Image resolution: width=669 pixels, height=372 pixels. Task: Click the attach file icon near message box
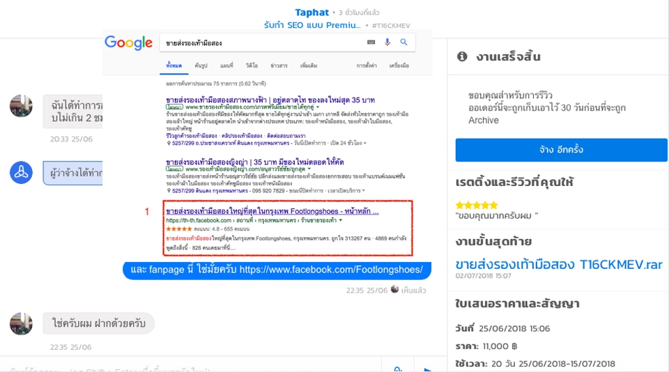click(x=397, y=368)
